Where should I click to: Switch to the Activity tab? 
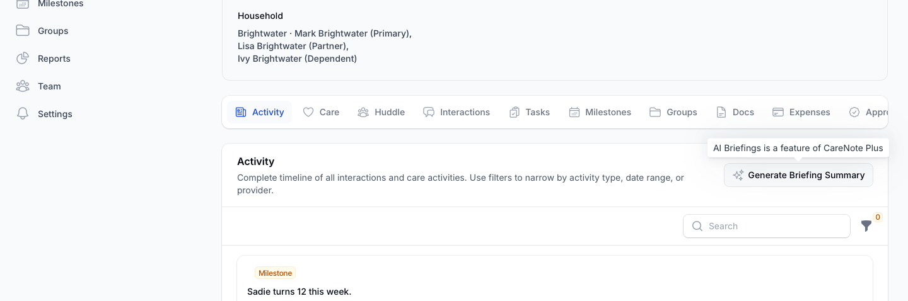[x=259, y=112]
